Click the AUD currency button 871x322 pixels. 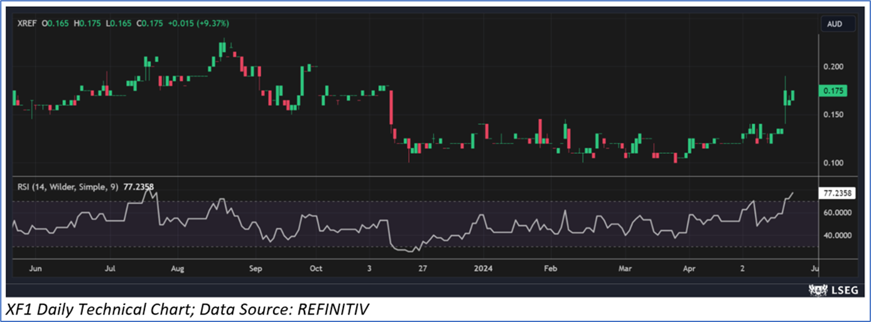point(838,24)
